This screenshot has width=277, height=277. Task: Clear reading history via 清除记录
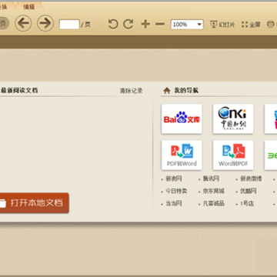[131, 91]
